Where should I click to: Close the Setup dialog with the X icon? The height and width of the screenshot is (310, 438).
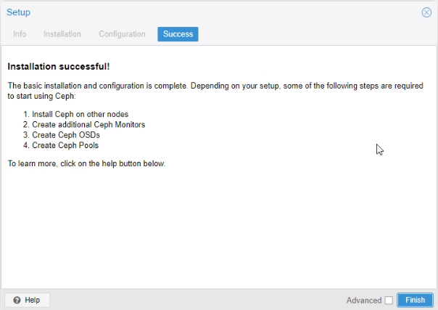[426, 12]
